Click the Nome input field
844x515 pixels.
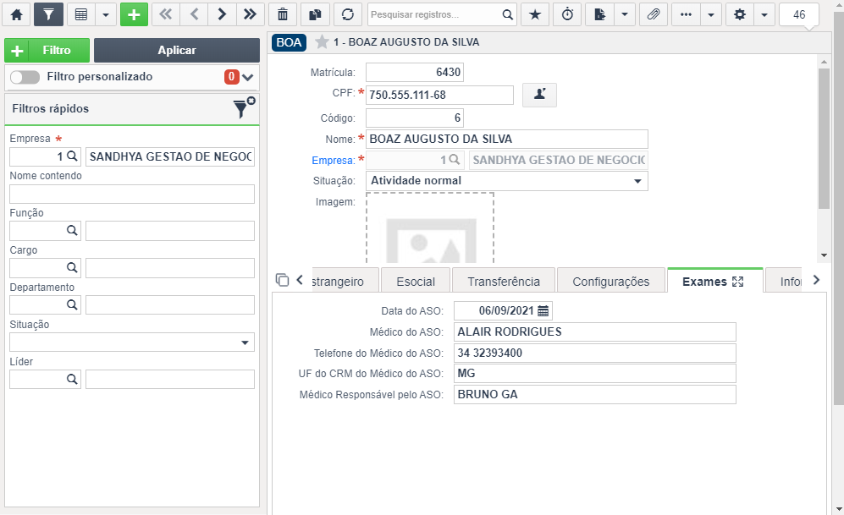tap(506, 140)
